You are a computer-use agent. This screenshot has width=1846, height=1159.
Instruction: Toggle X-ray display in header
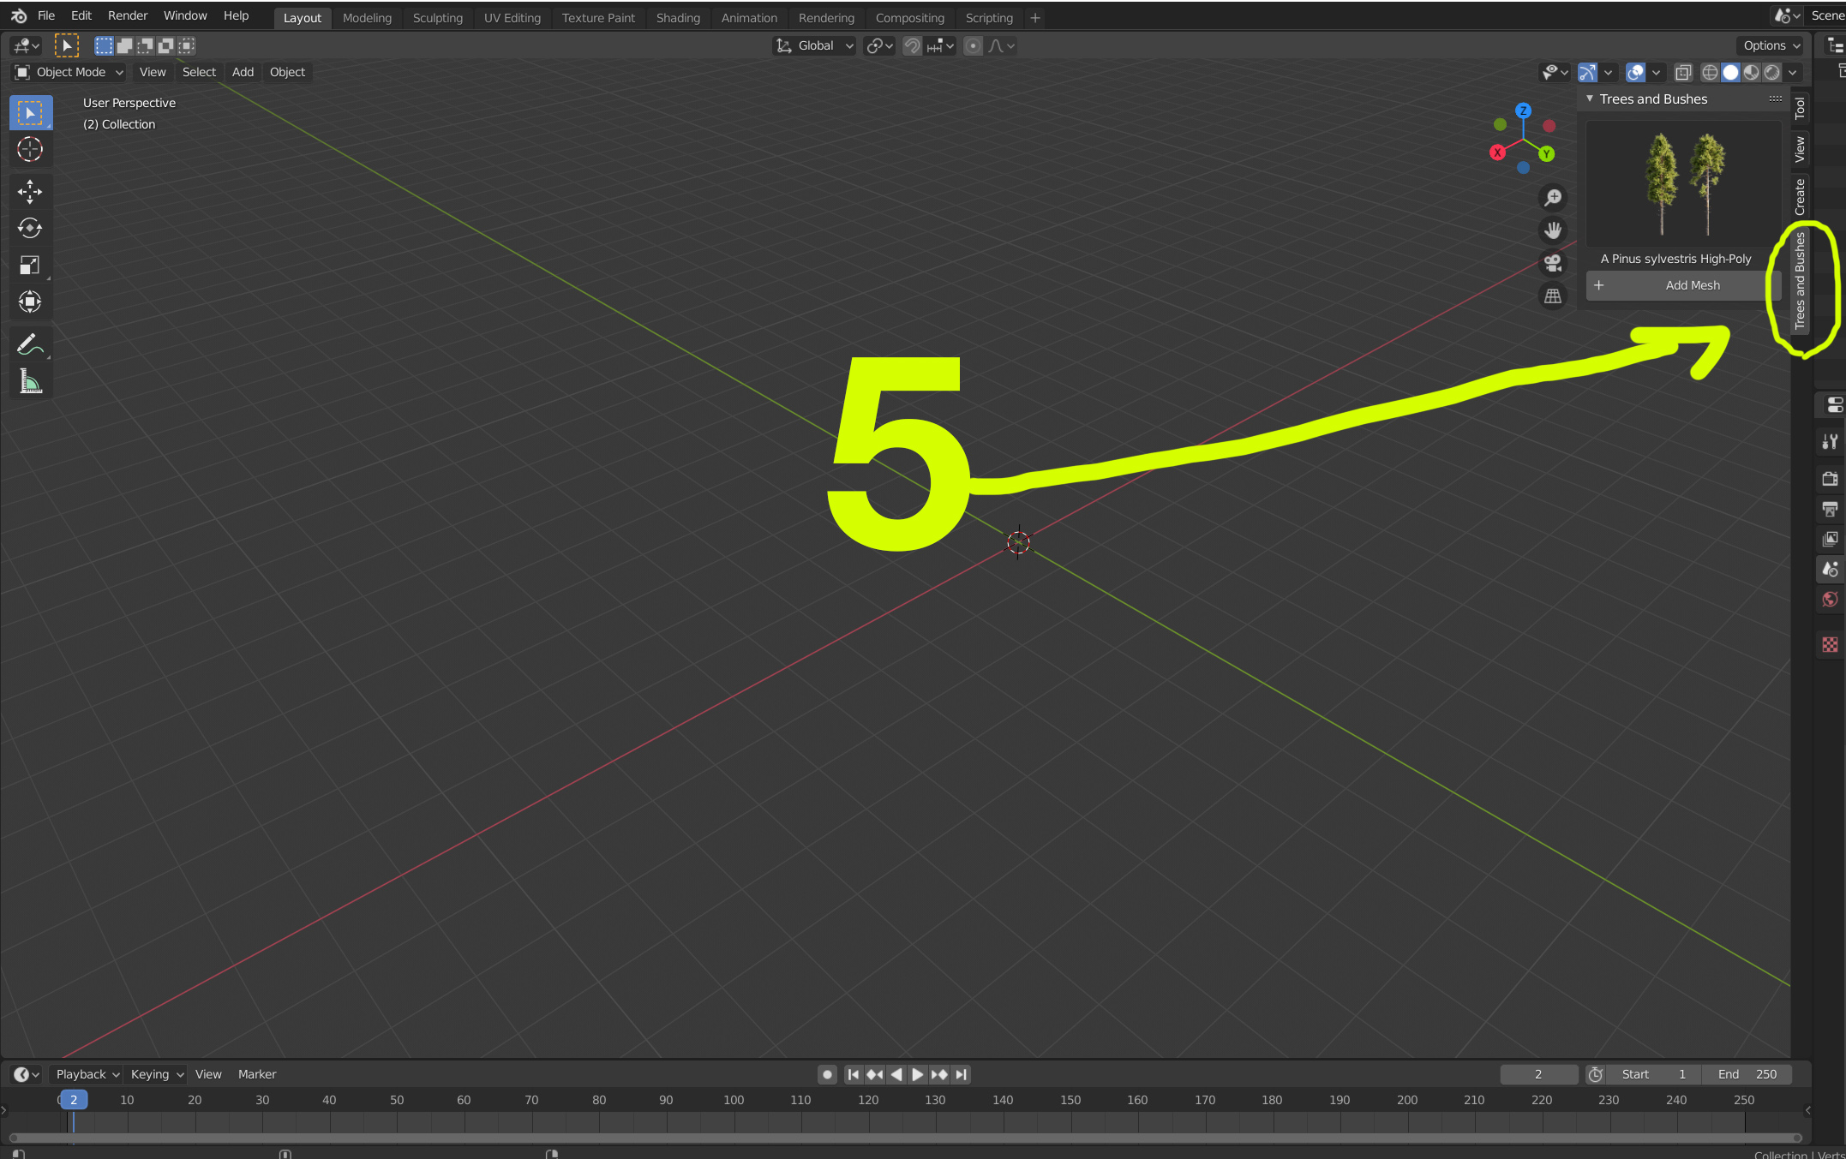click(x=1683, y=73)
